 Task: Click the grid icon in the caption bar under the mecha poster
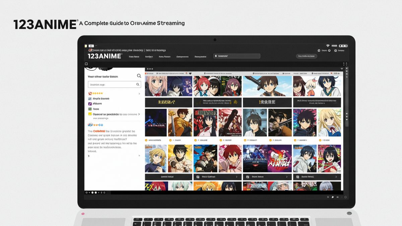coord(247,177)
